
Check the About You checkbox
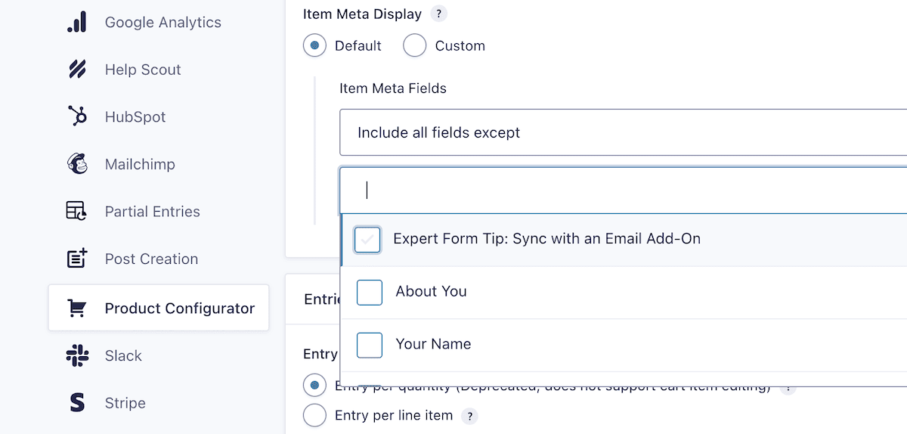pos(370,292)
